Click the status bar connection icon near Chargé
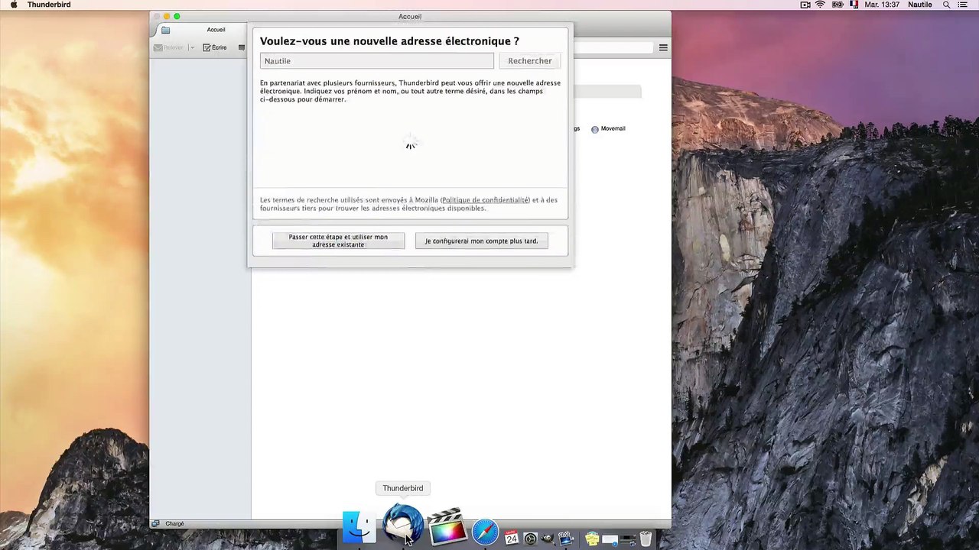This screenshot has height=550, width=979. point(155,523)
